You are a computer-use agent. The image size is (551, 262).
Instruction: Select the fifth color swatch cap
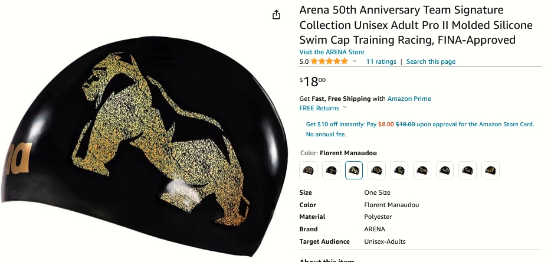(x=399, y=170)
